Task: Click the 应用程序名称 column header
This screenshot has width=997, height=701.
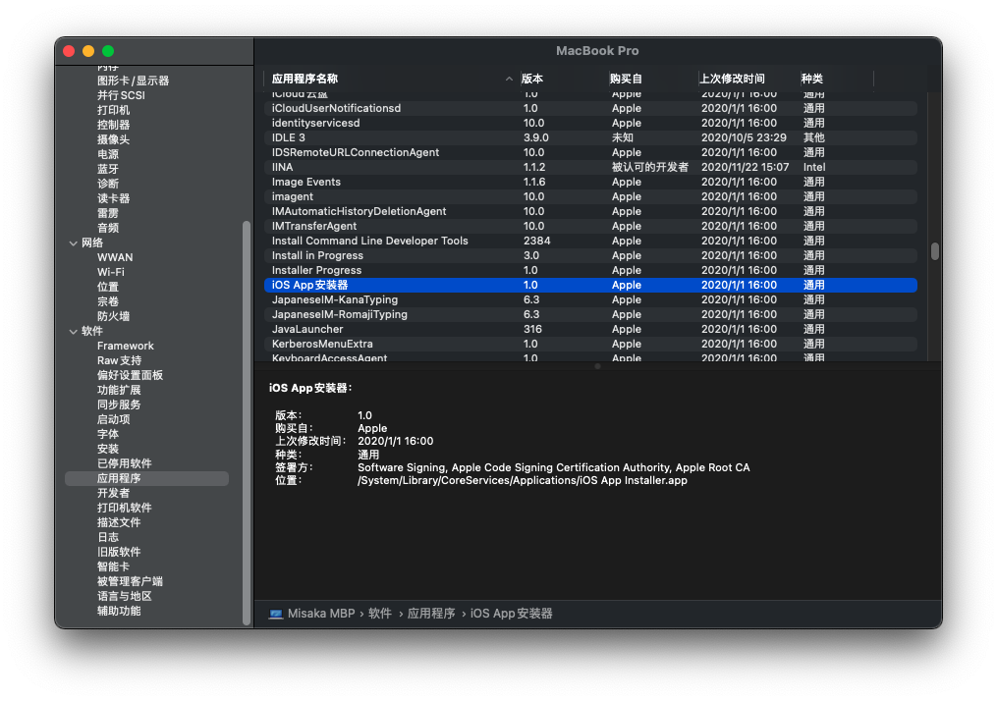Action: pyautogui.click(x=305, y=79)
